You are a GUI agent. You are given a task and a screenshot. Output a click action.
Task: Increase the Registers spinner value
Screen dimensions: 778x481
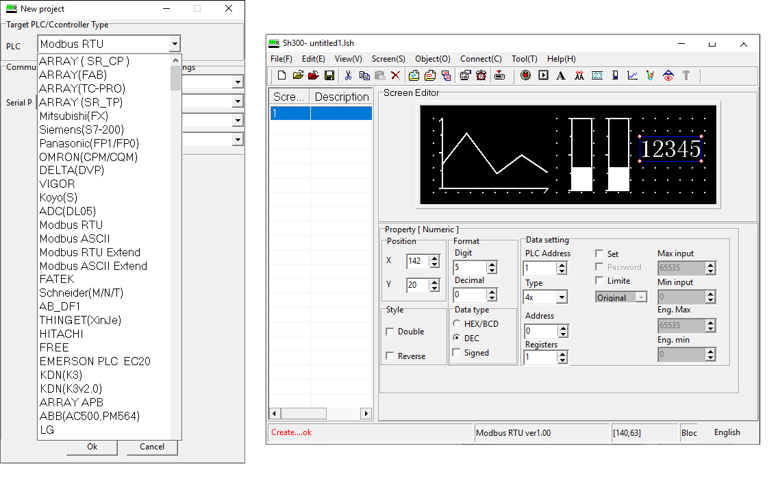tap(562, 354)
